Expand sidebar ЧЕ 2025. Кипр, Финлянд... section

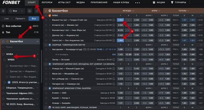coord(37,104)
